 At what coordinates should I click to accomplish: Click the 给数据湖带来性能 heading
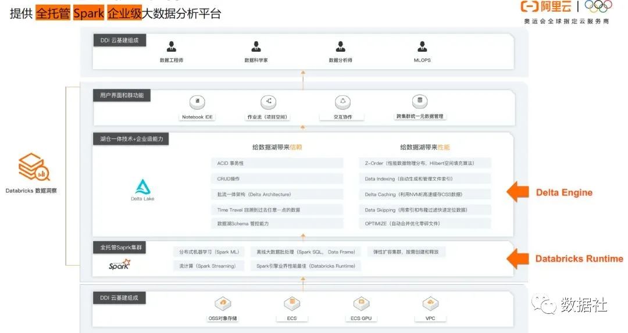pos(424,147)
